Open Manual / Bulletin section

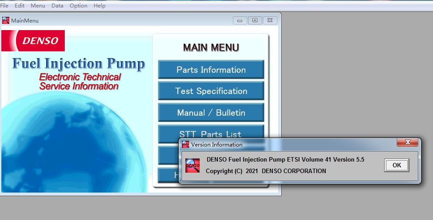[x=211, y=112]
